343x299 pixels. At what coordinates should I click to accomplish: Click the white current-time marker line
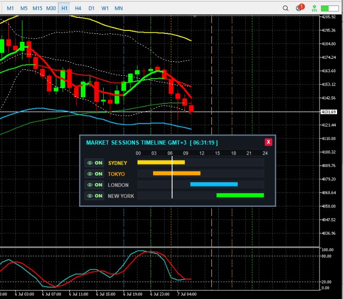(172, 177)
